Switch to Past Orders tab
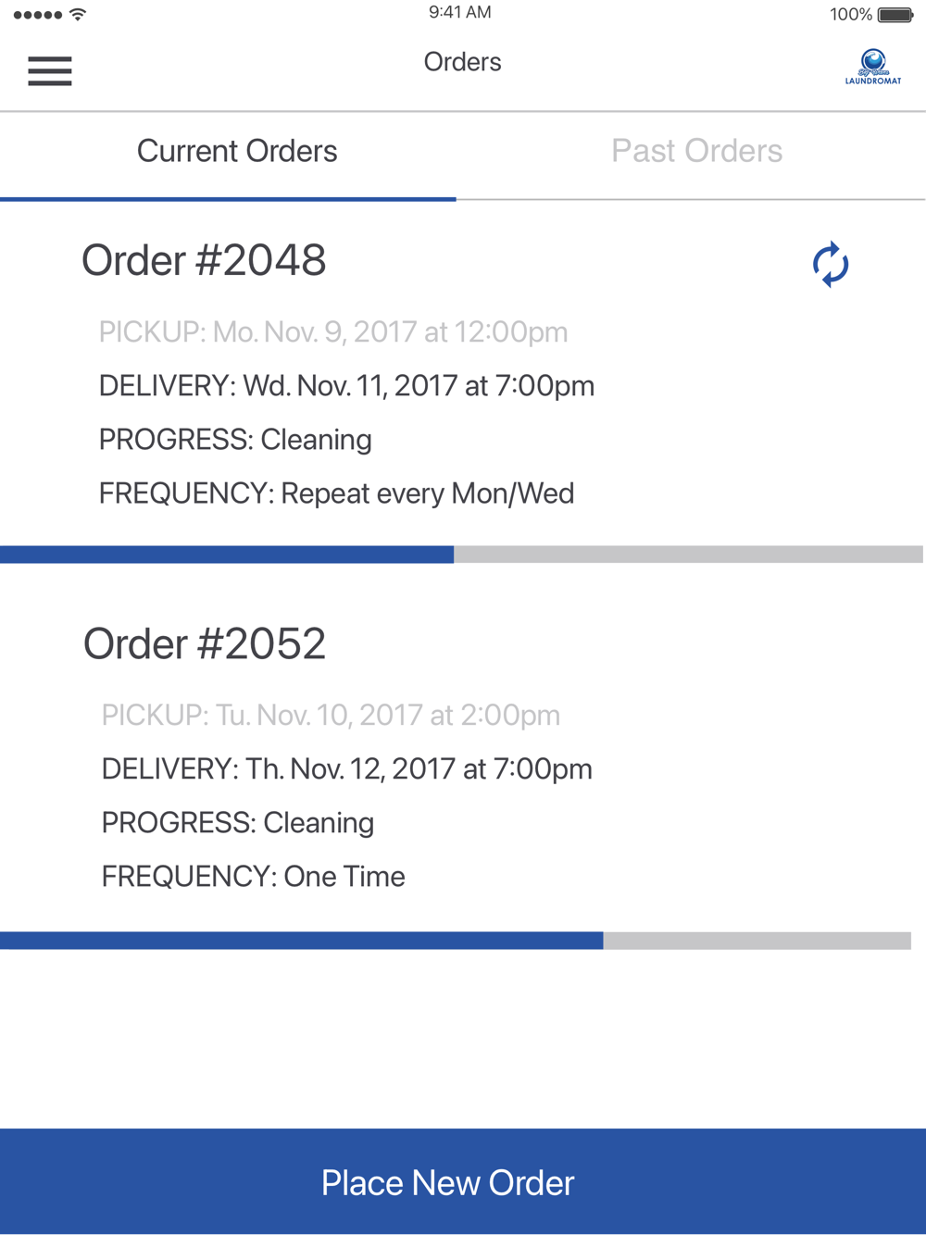926x1235 pixels. pos(696,151)
